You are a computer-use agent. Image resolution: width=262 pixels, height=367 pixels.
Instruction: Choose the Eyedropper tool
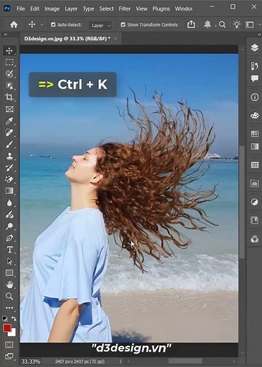9,121
